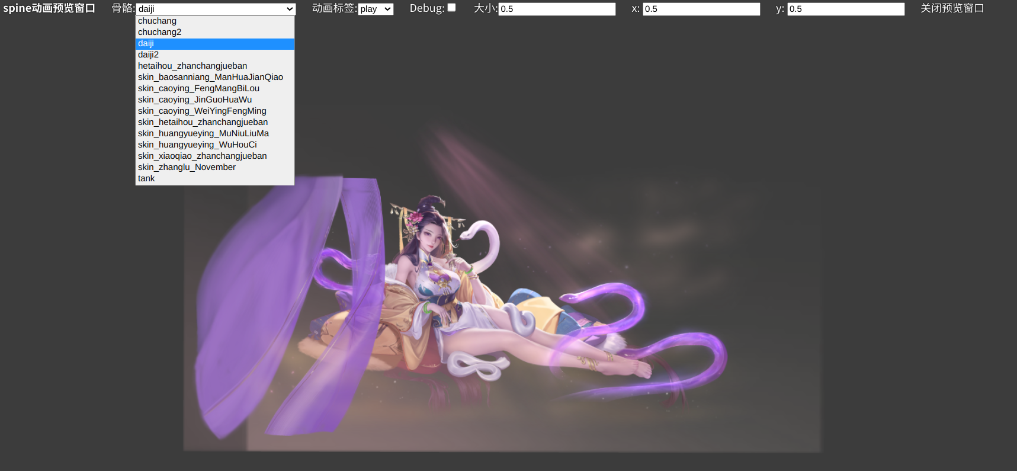Select chuchang2 from skeleton list
Screen dimensions: 1017x471
click(215, 32)
